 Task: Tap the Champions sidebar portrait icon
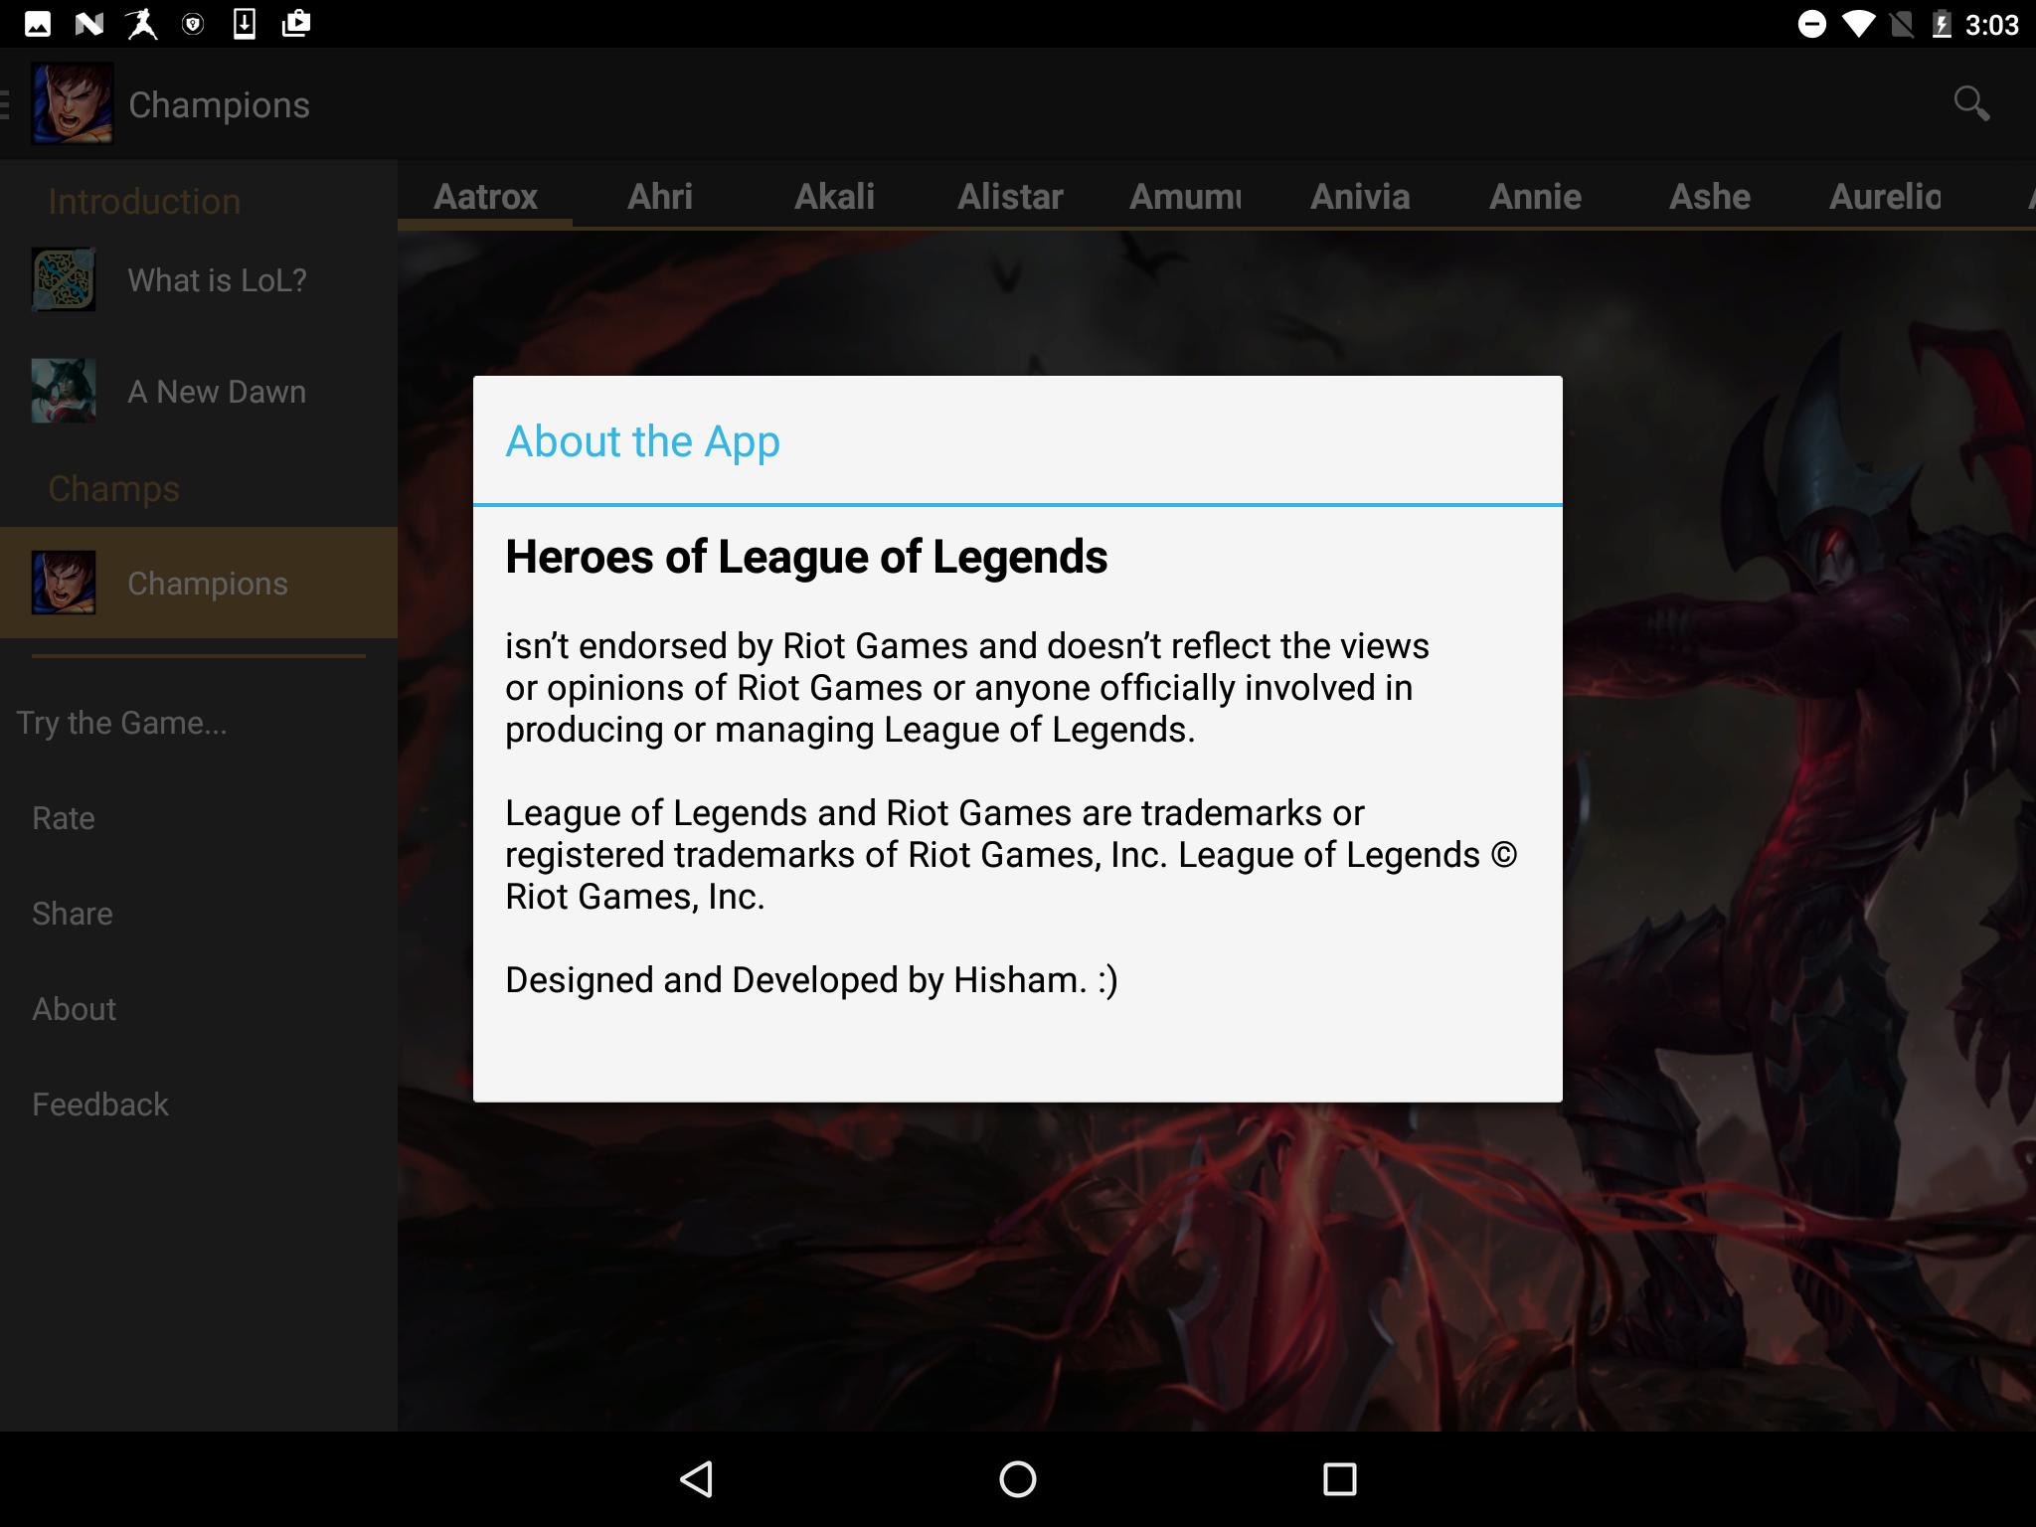[x=64, y=583]
